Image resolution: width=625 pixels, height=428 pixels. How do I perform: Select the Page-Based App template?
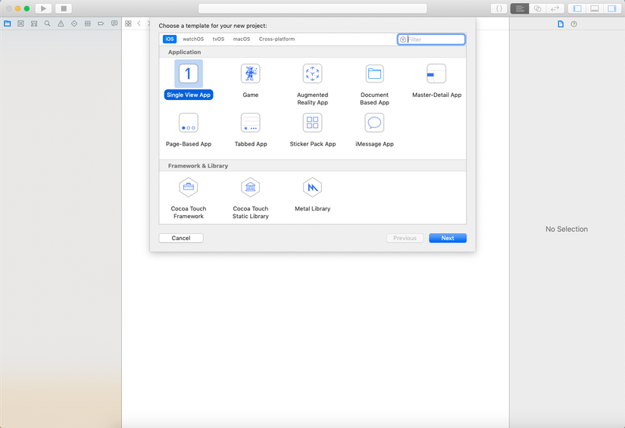click(189, 130)
